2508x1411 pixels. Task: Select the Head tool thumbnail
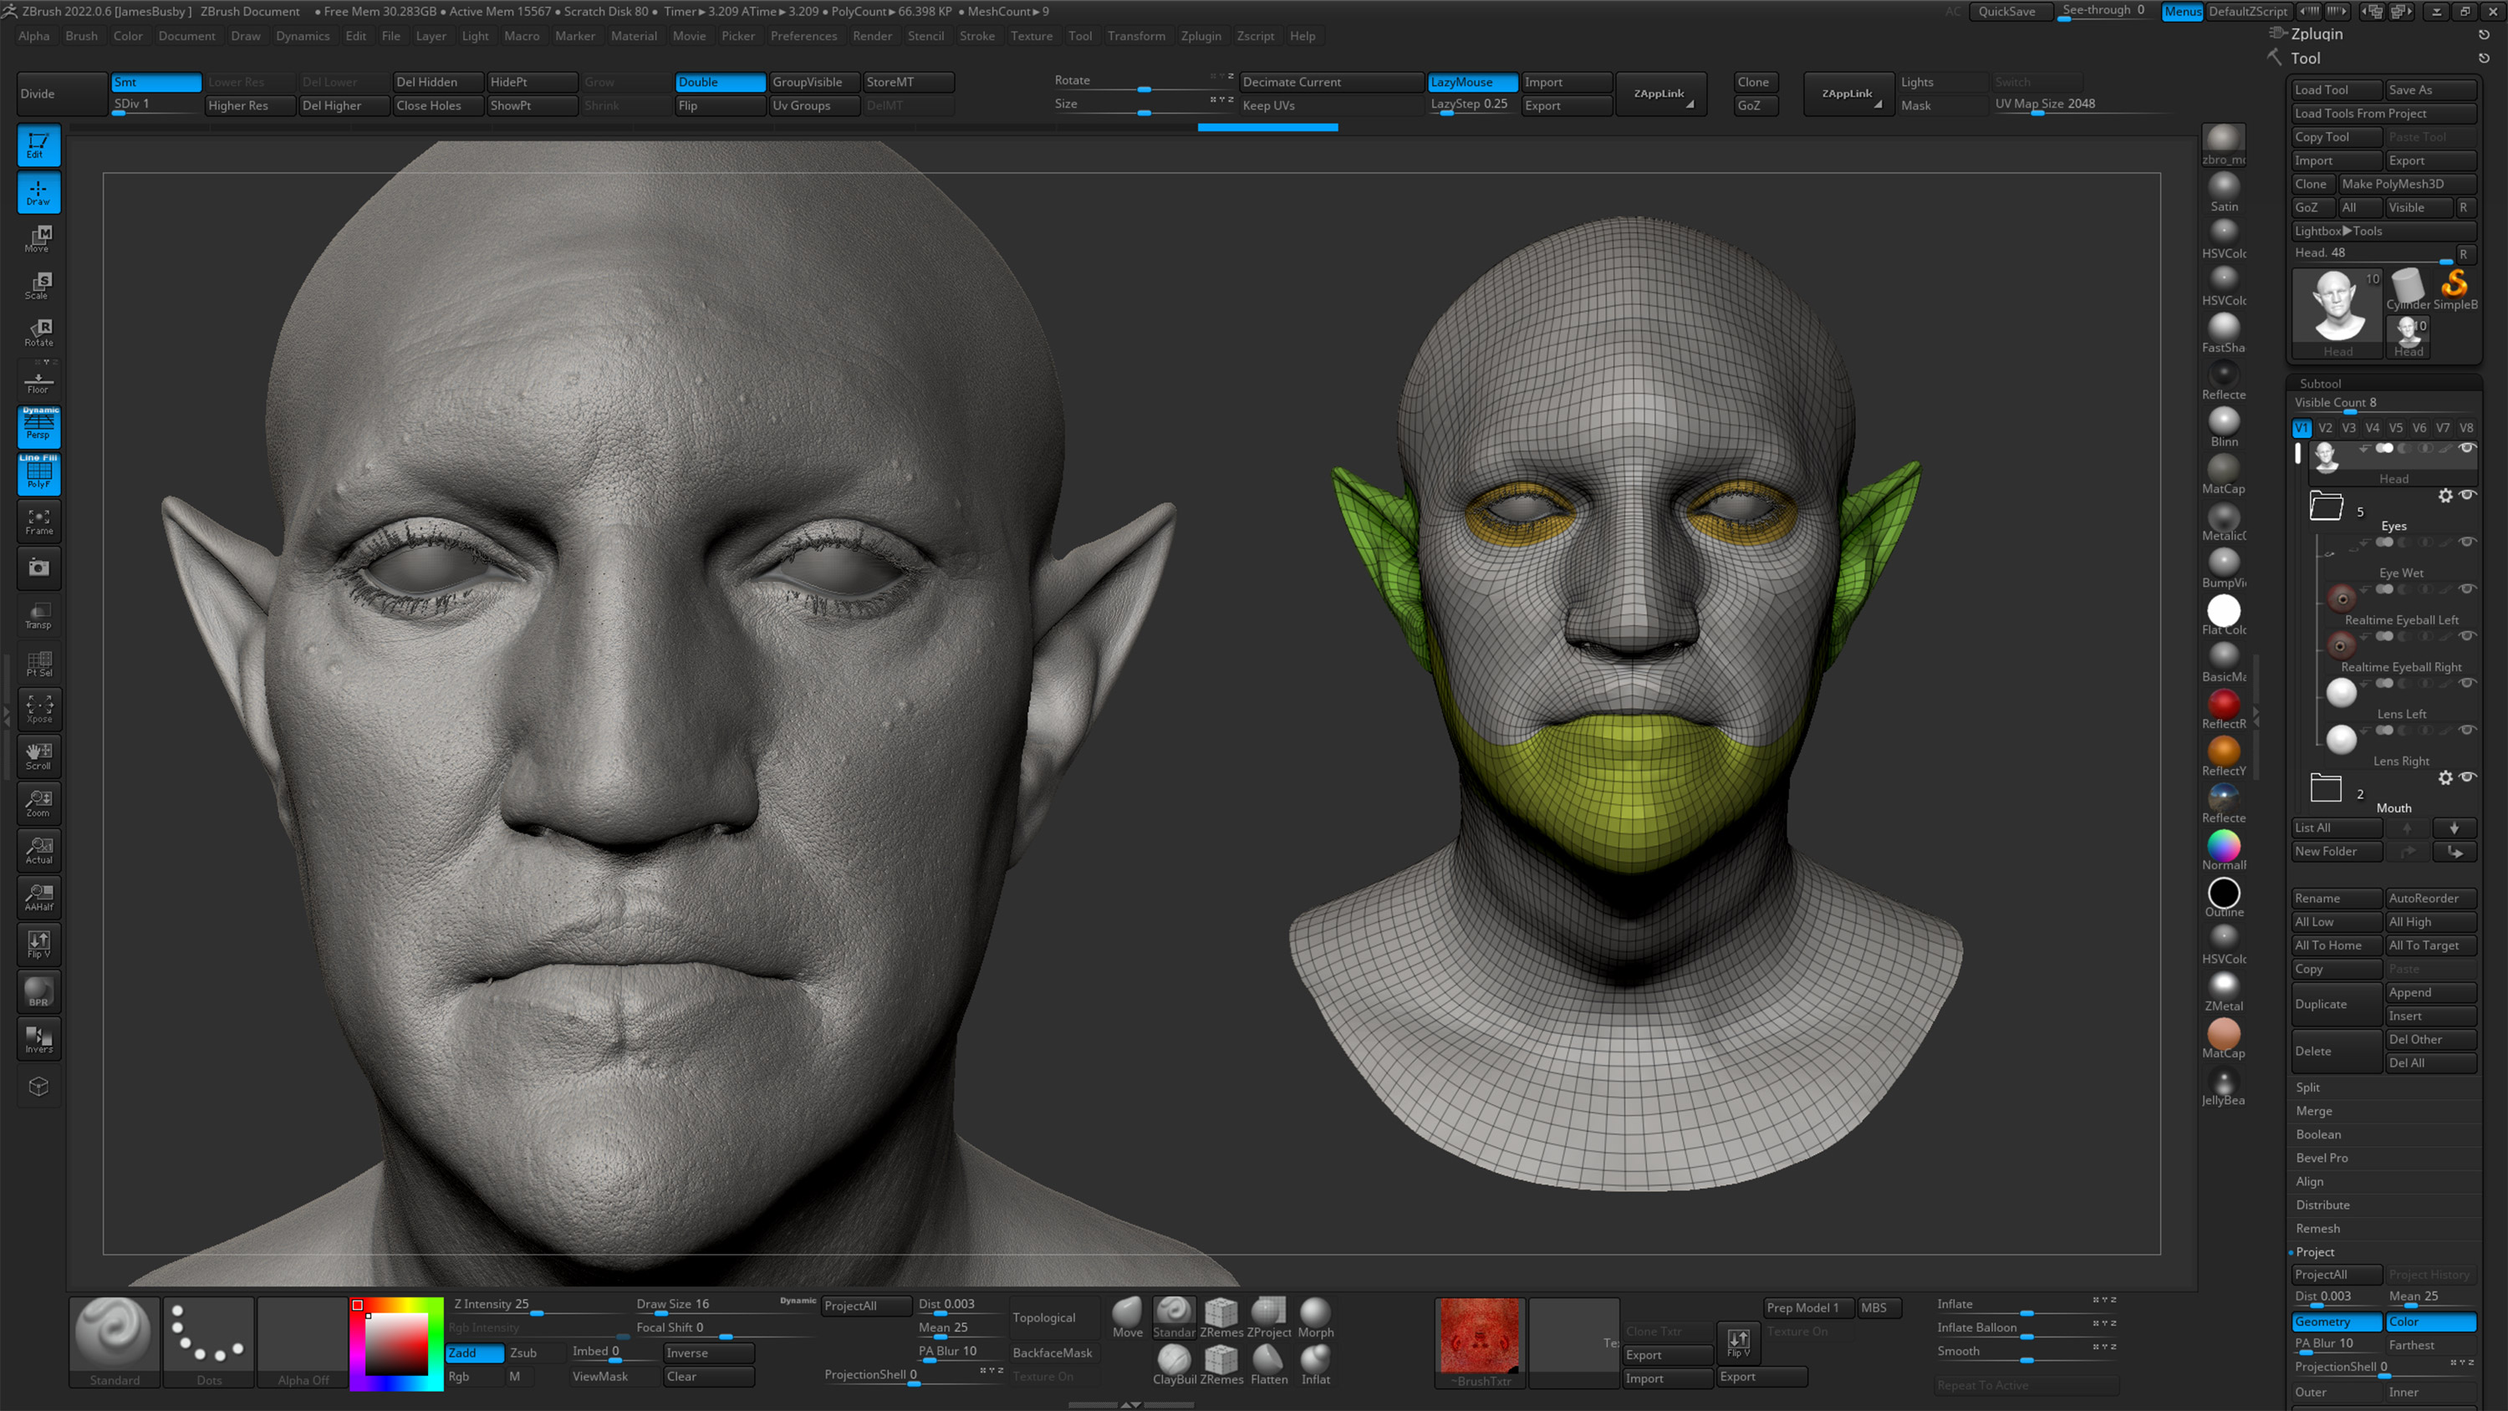click(2337, 311)
